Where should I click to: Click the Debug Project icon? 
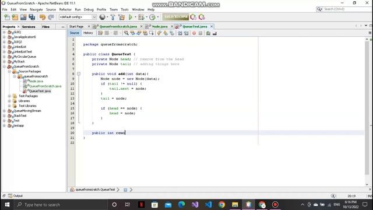pos(141,17)
